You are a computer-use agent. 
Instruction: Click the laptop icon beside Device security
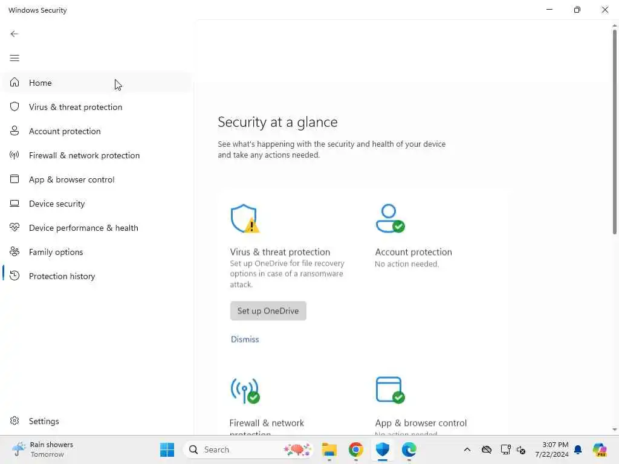pos(15,203)
